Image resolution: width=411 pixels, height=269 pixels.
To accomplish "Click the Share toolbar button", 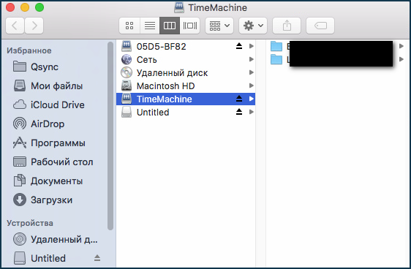I will coord(287,26).
